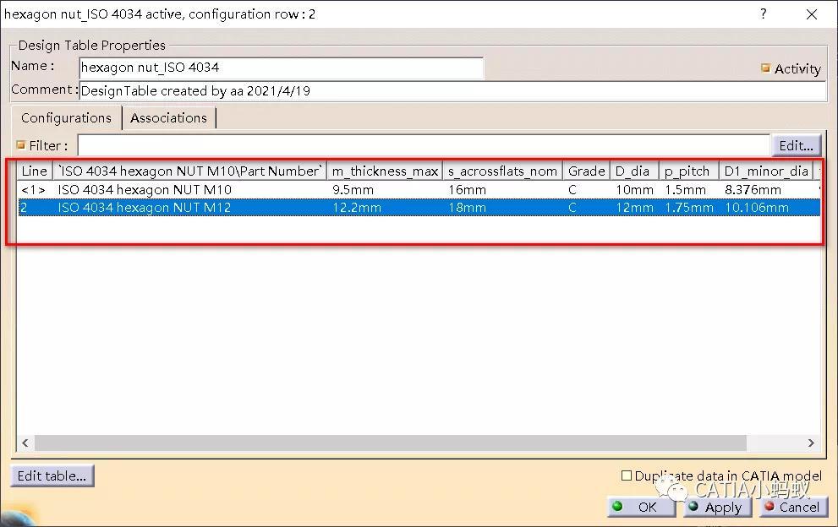Toggle the Filter activation icon

click(21, 145)
